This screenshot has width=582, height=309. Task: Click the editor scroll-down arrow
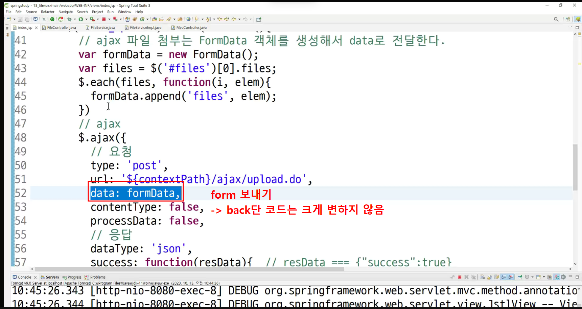(x=575, y=264)
